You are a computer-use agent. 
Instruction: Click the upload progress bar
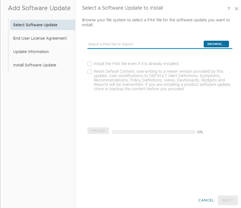click(x=154, y=132)
